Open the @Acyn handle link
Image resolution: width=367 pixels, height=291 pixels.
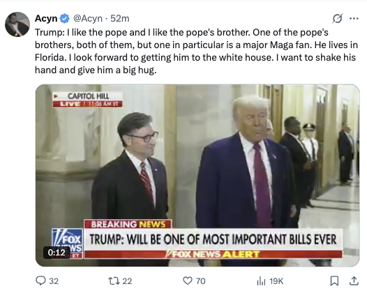click(x=88, y=19)
